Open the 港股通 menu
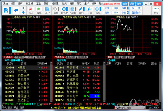 point(55,4)
